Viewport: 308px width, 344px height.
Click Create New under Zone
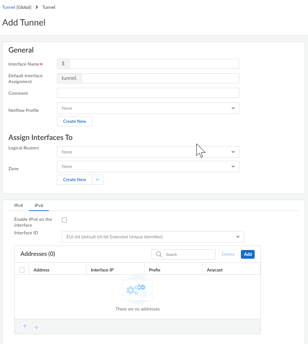(74, 180)
